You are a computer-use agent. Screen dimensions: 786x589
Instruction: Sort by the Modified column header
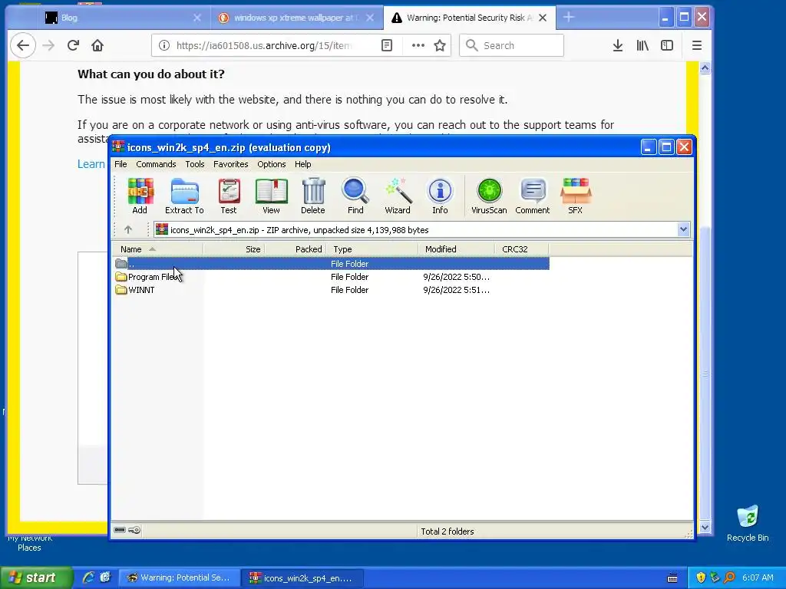click(457, 249)
